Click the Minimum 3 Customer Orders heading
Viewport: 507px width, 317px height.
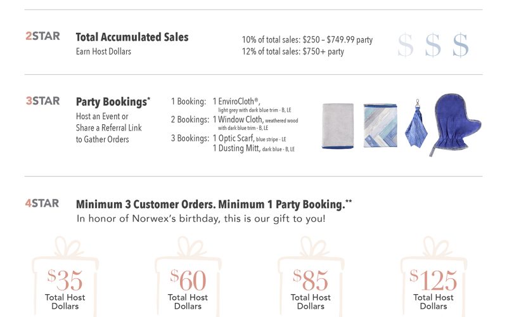click(x=214, y=204)
